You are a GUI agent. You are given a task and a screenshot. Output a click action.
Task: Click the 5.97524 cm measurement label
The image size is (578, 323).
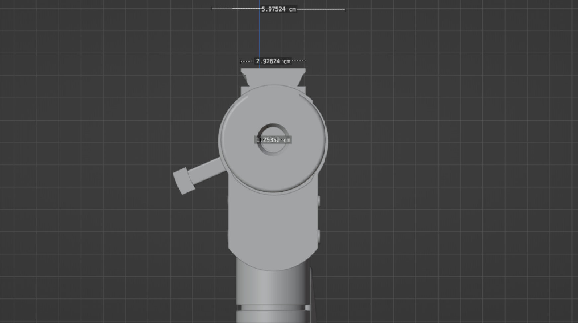click(278, 9)
